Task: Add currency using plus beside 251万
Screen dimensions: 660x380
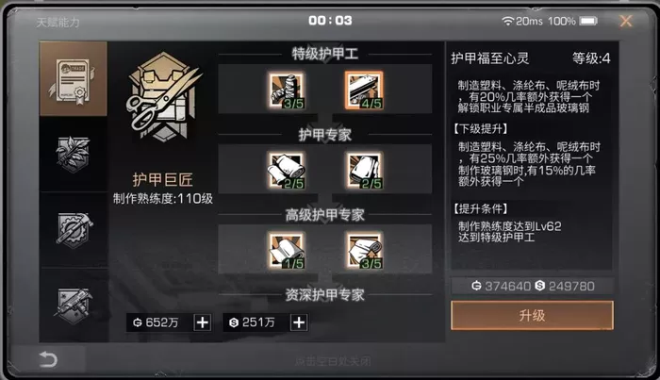Action: (x=299, y=322)
